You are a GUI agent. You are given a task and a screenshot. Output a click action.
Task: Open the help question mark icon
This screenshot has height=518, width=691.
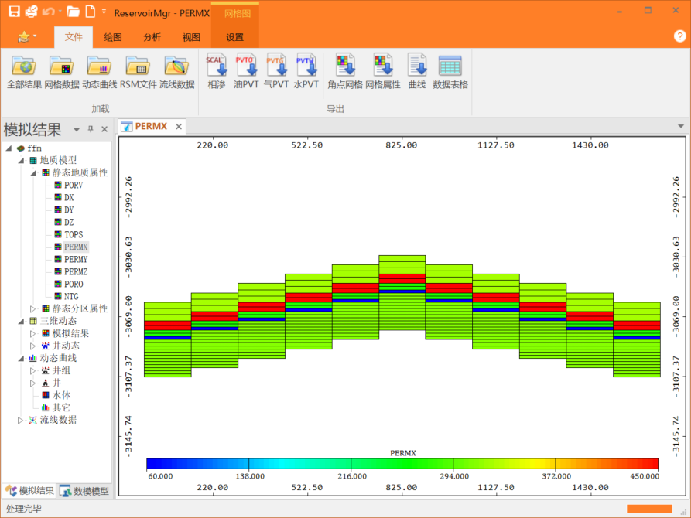[x=679, y=36]
